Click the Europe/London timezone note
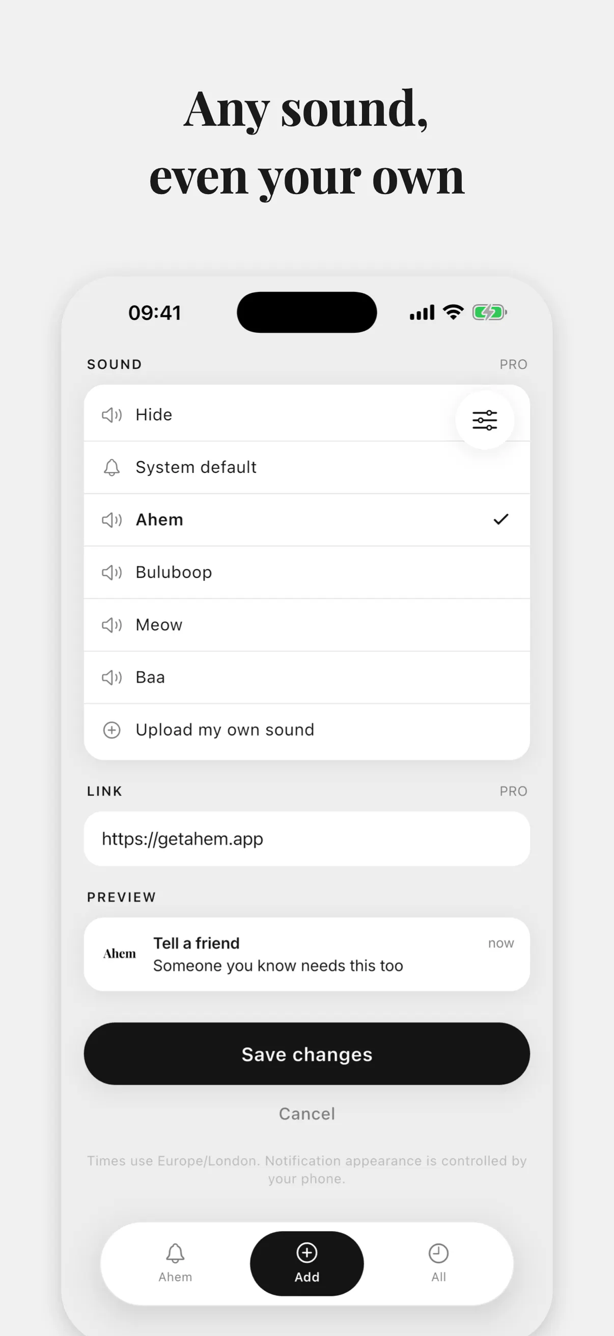Viewport: 614px width, 1336px height. [x=306, y=1169]
